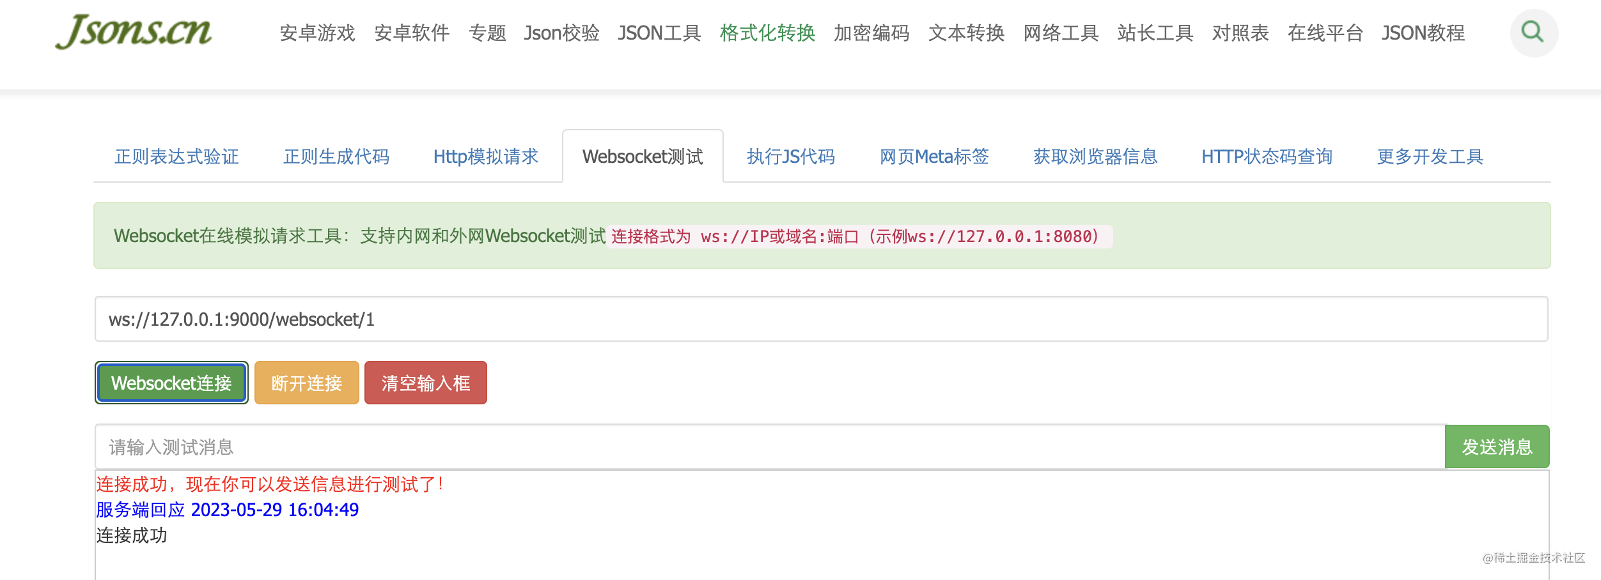Screen dimensions: 1601x580
Task: Switch to 正则表达式验证 tab
Action: pyautogui.click(x=176, y=156)
